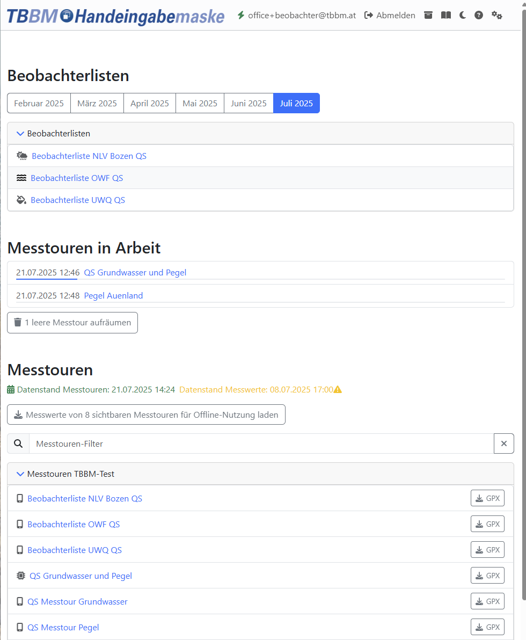Click the office+beobachter@tbbm.at account text
This screenshot has width=526, height=640.
(x=302, y=15)
